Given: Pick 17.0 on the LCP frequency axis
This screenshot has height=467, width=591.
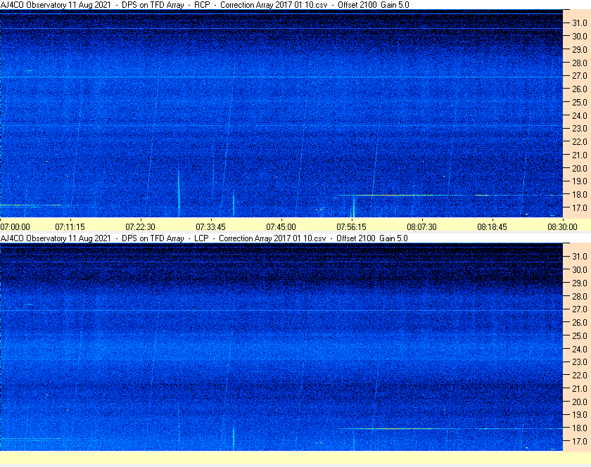Looking at the screenshot, I should pyautogui.click(x=580, y=441).
